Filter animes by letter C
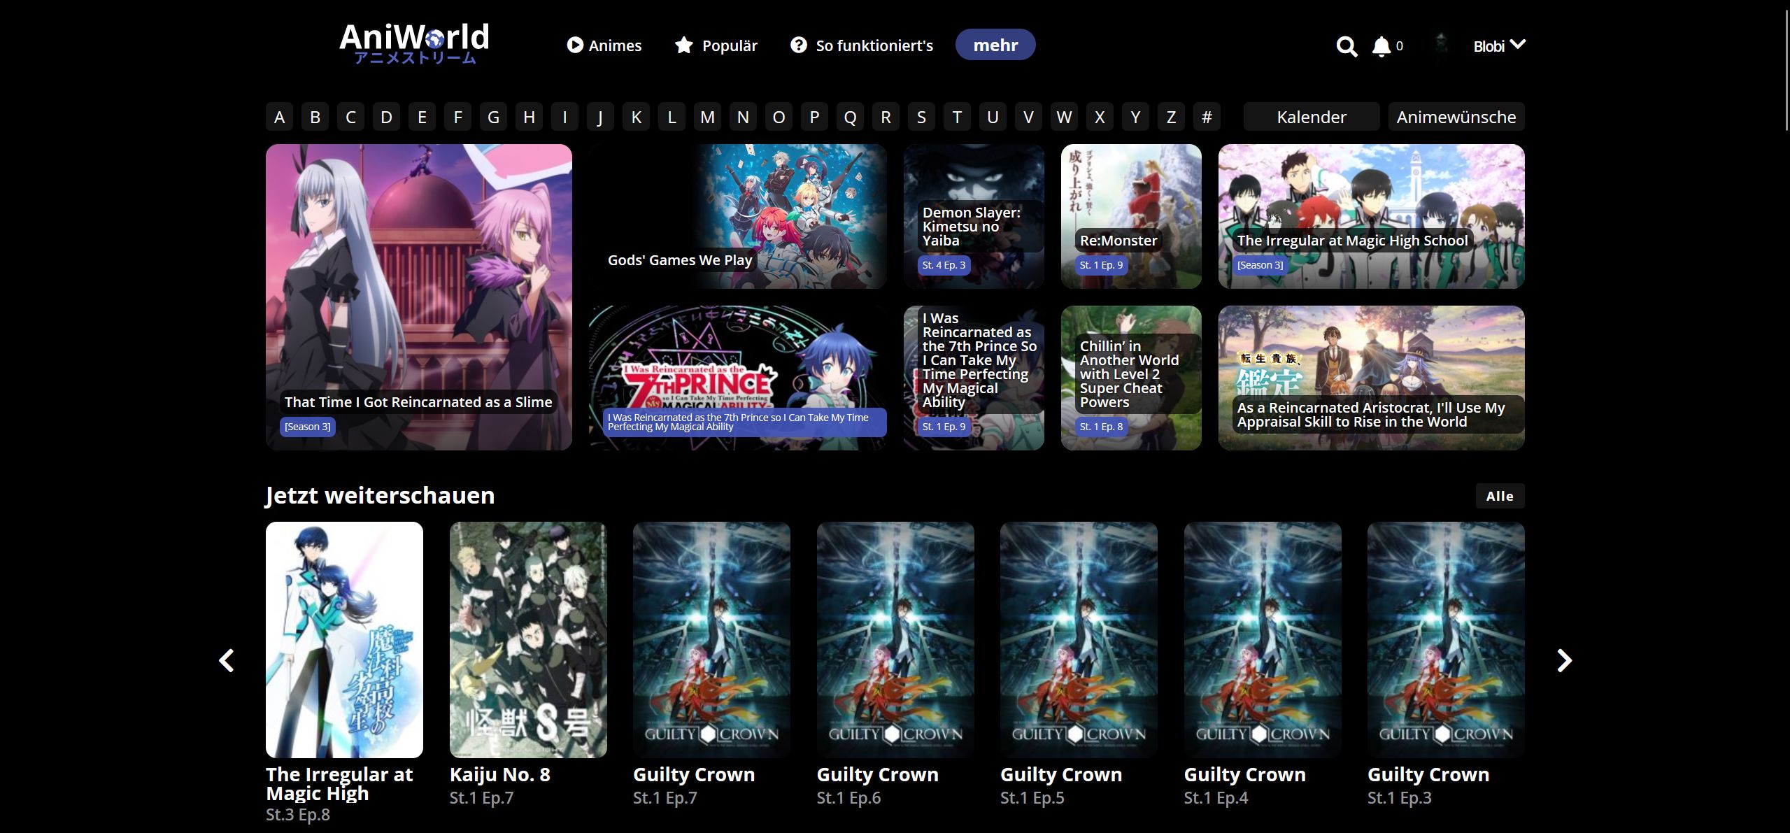Image resolution: width=1790 pixels, height=833 pixels. click(x=350, y=117)
